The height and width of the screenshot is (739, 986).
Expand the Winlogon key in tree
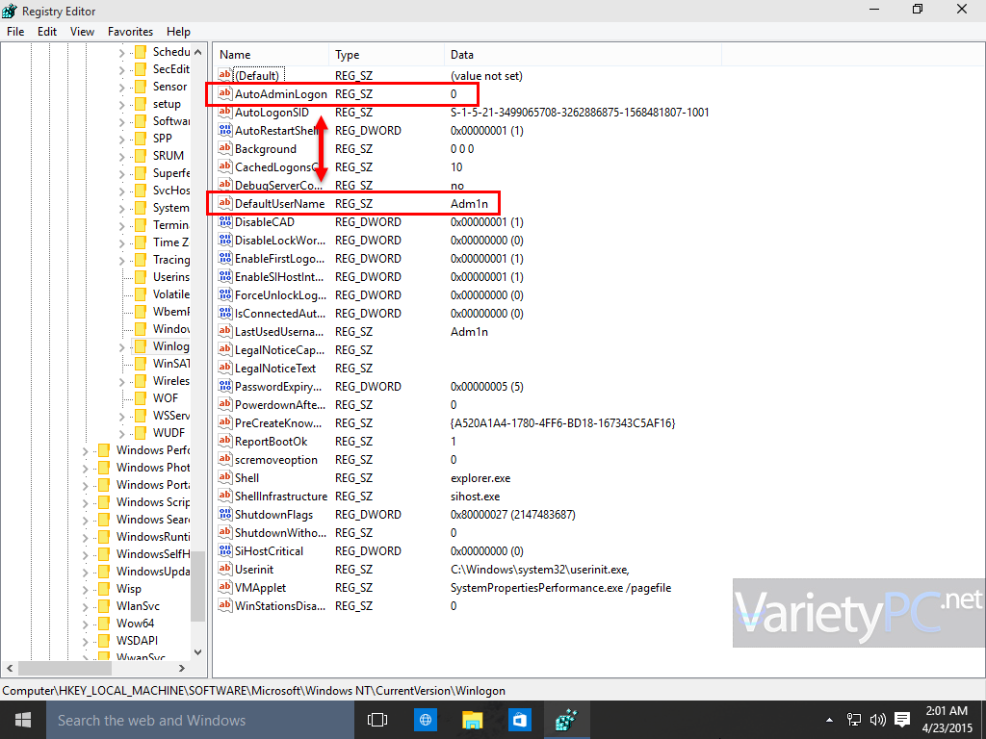point(122,346)
